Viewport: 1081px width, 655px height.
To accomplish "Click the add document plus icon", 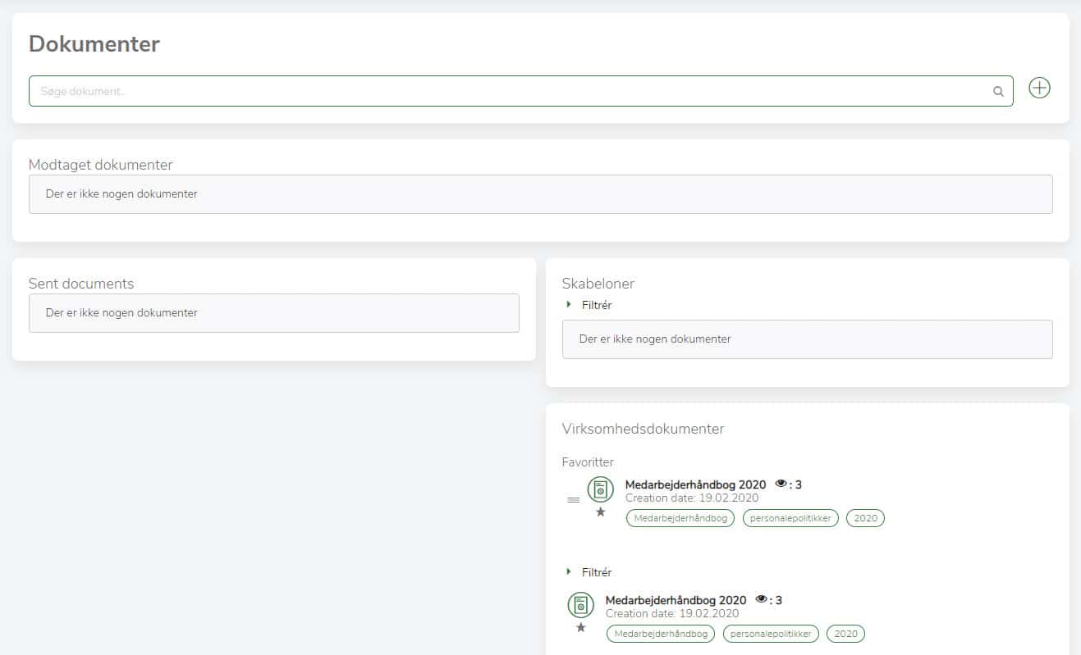I will tap(1039, 88).
